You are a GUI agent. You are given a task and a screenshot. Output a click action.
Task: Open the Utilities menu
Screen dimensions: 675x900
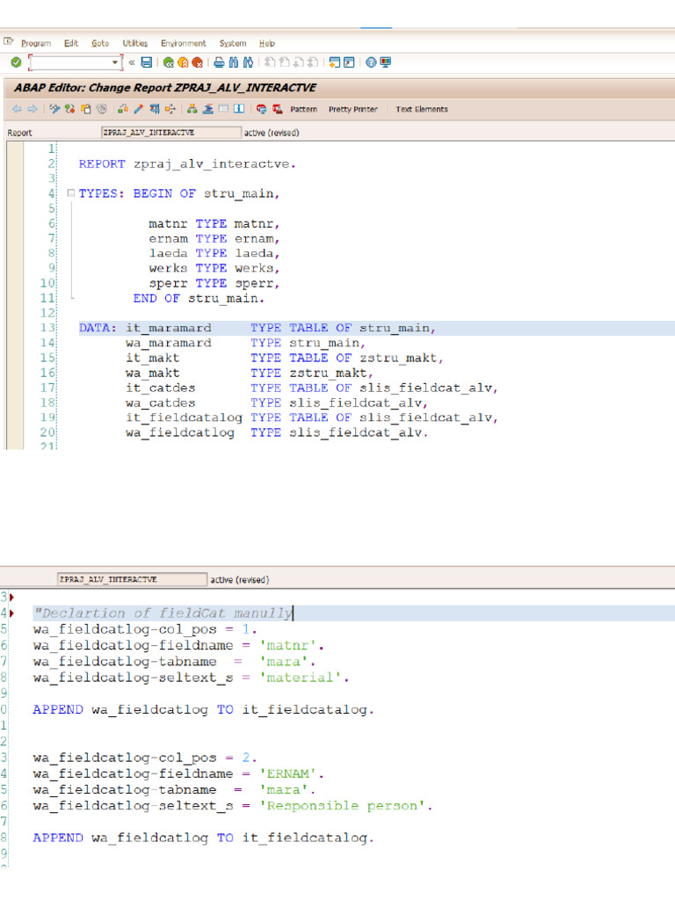click(x=134, y=43)
